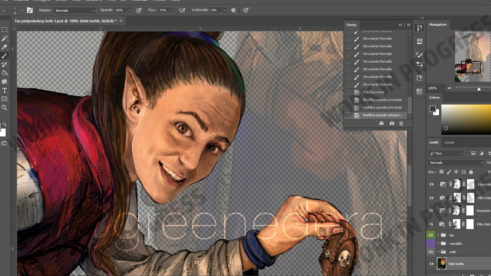Image resolution: width=491 pixels, height=276 pixels.
Task: Select the Magic Wand tool
Action: [5, 38]
